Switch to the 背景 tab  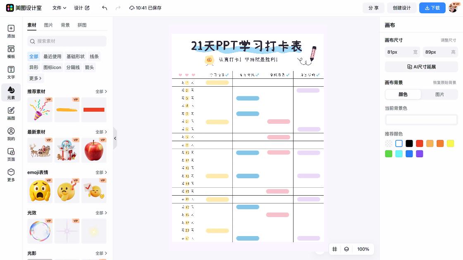(x=65, y=25)
